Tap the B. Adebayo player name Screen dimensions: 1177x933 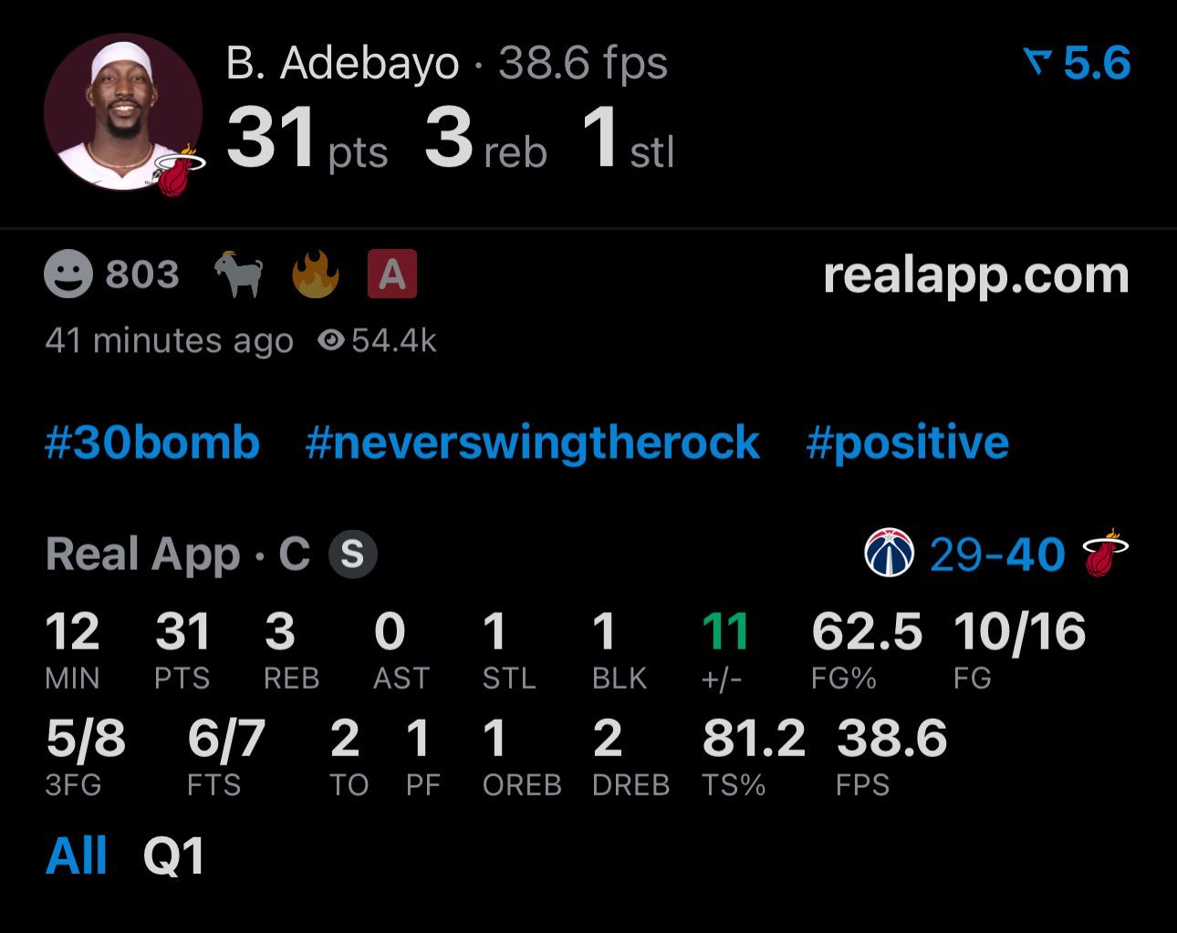point(343,64)
